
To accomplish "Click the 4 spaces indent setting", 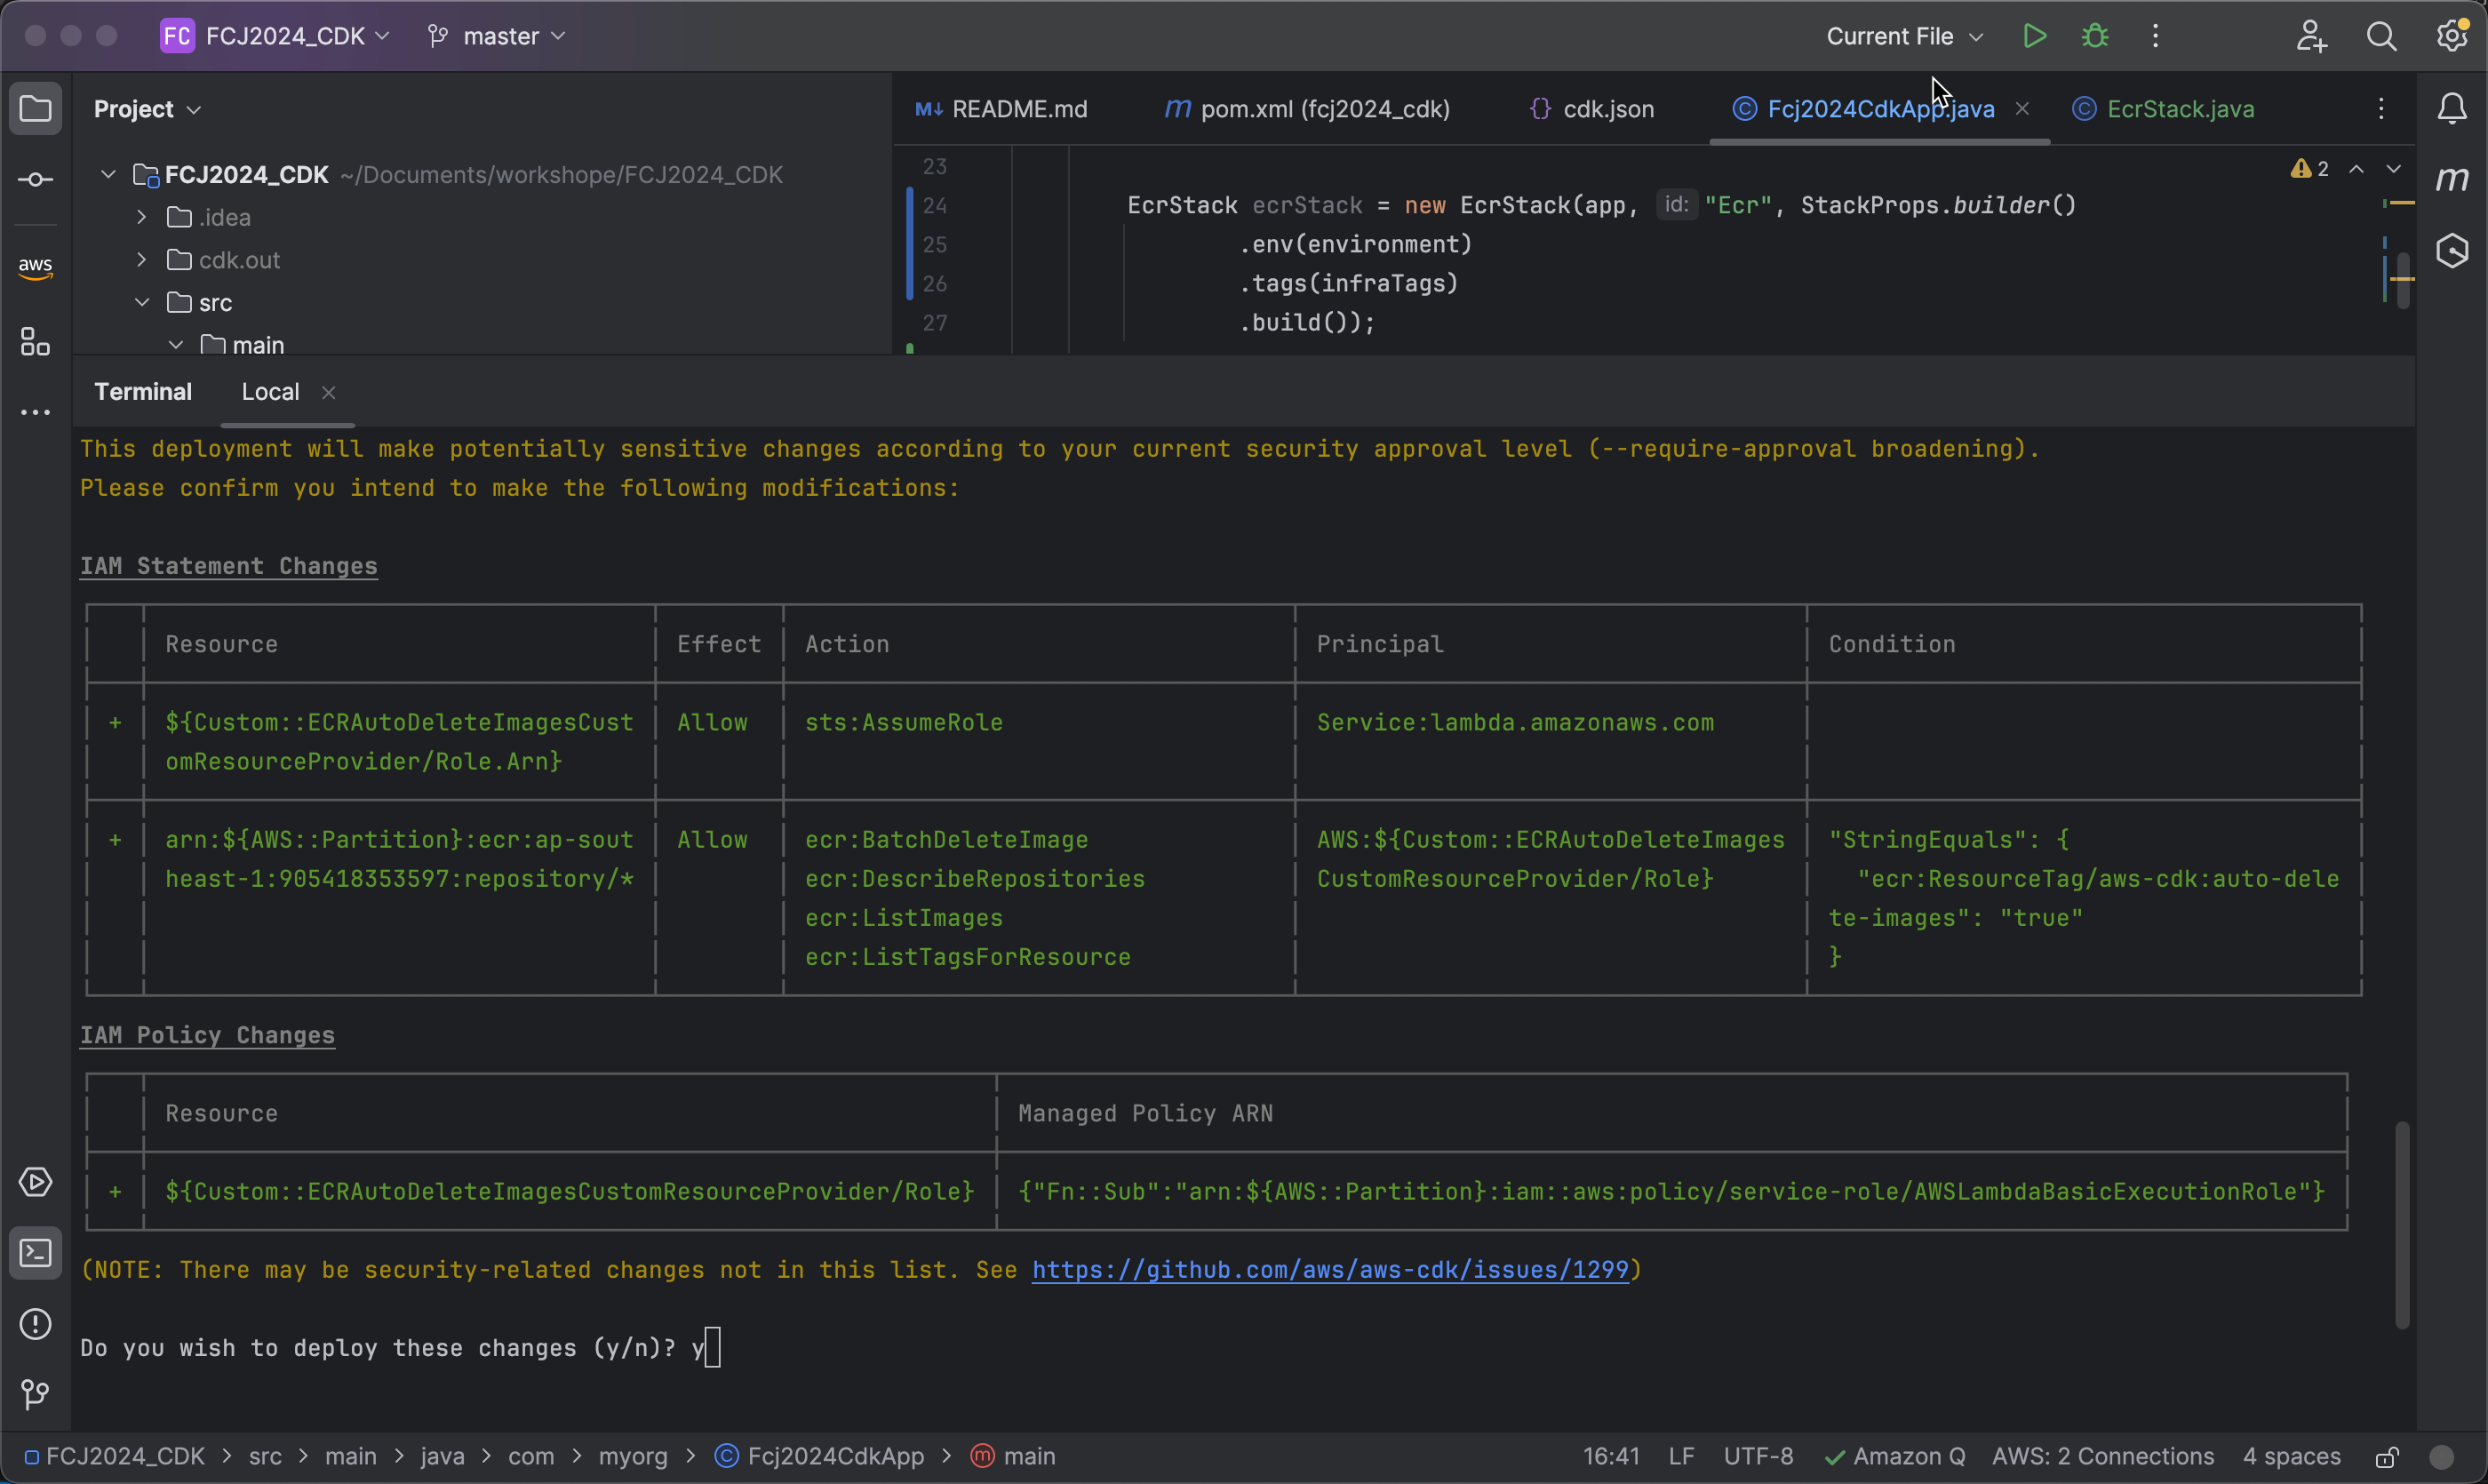I will click(2291, 1457).
